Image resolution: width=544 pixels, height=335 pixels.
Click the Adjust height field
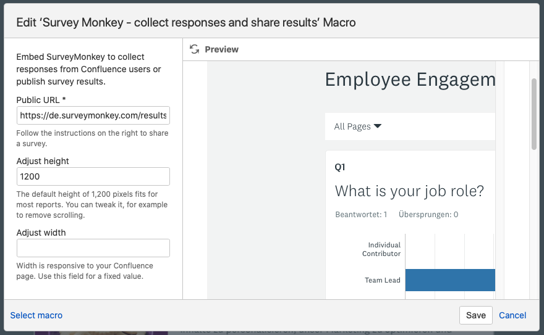pos(93,176)
